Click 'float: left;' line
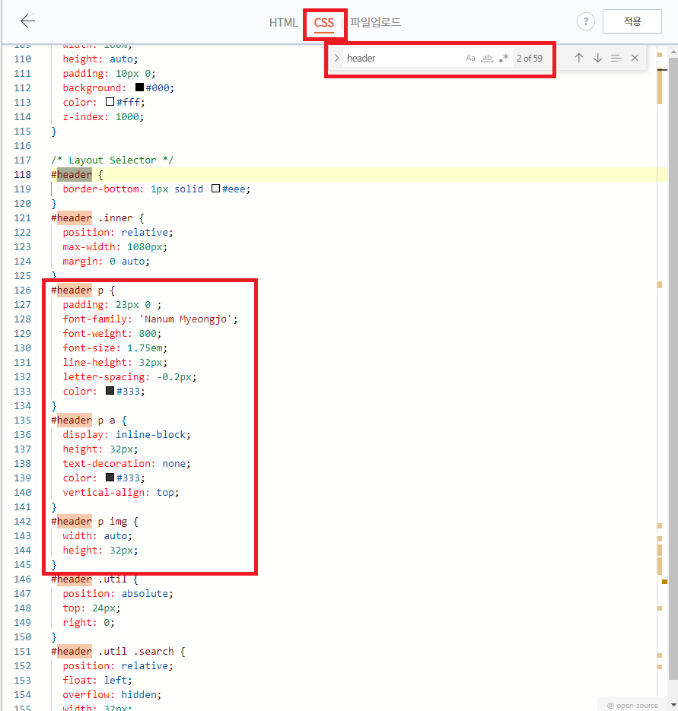 tap(97, 680)
